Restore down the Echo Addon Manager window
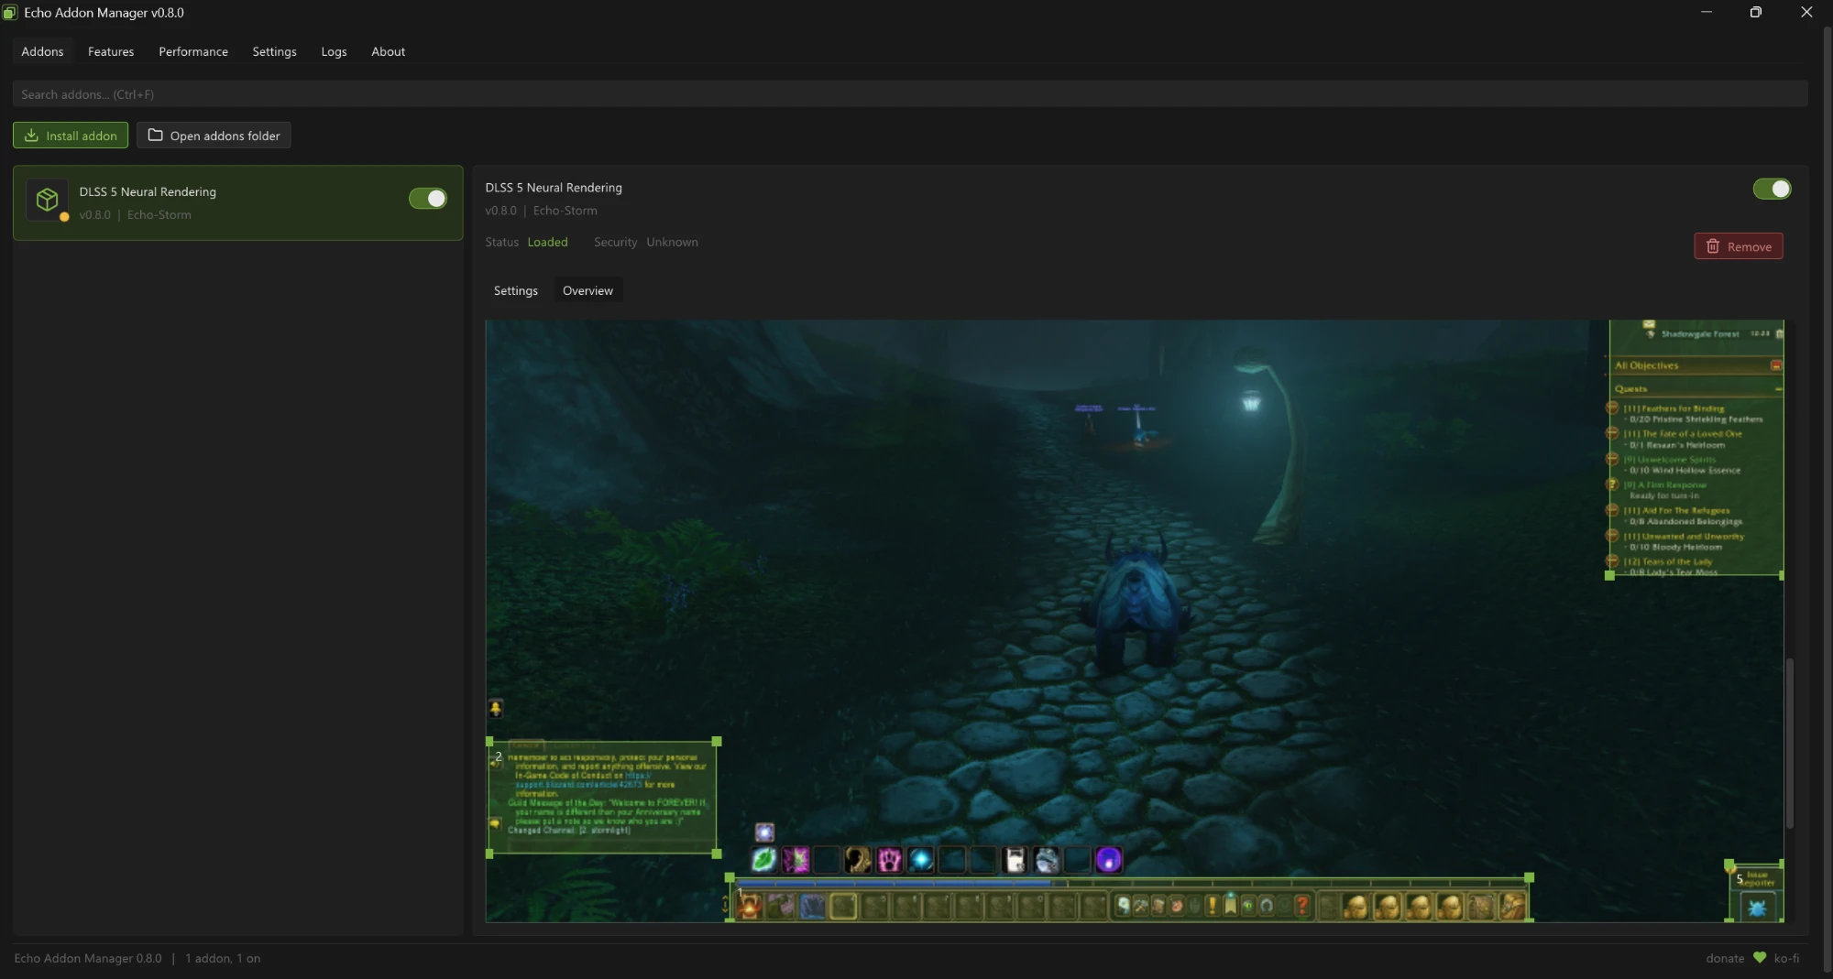The image size is (1833, 979). click(x=1756, y=12)
